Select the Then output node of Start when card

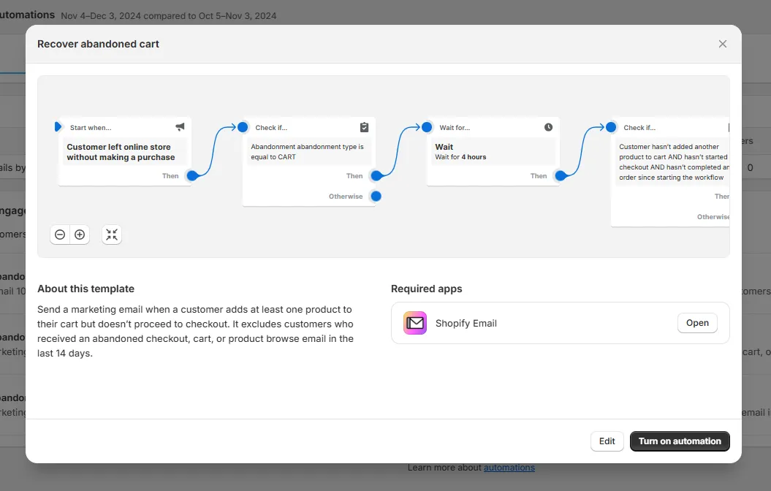tap(192, 175)
